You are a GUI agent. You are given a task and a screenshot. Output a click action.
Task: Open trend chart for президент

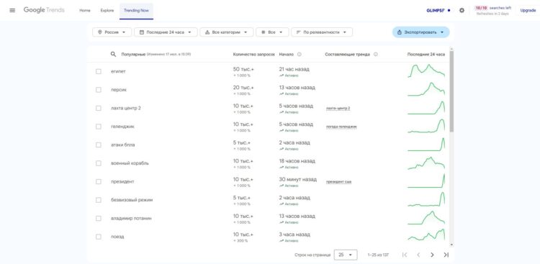[426, 181]
